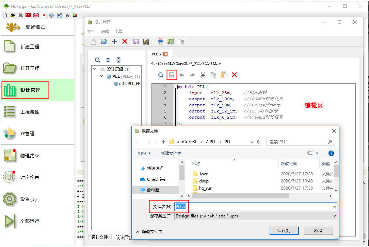Collapse the folder pane with 隐藏文件夹
The width and height of the screenshot is (369, 247).
149,232
